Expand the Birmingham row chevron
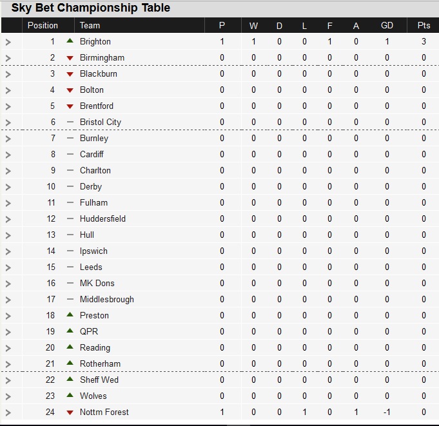This screenshot has width=439, height=426. [8, 58]
